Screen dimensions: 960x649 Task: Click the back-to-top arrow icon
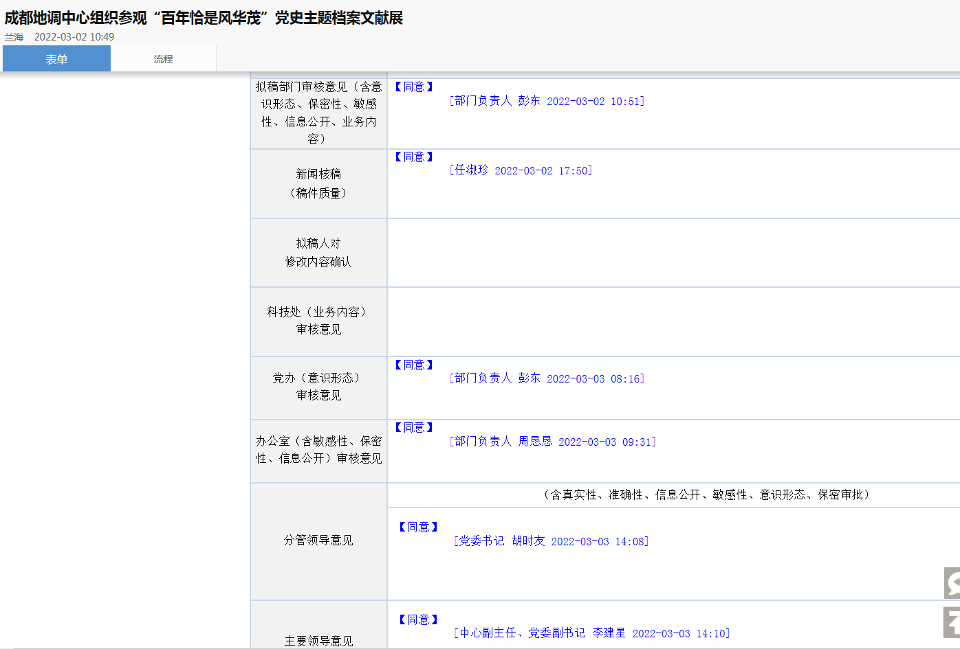coord(952,622)
